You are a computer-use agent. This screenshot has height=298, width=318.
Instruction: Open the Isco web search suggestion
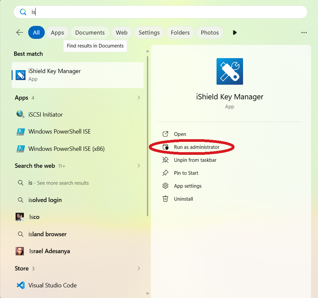pyautogui.click(x=78, y=217)
